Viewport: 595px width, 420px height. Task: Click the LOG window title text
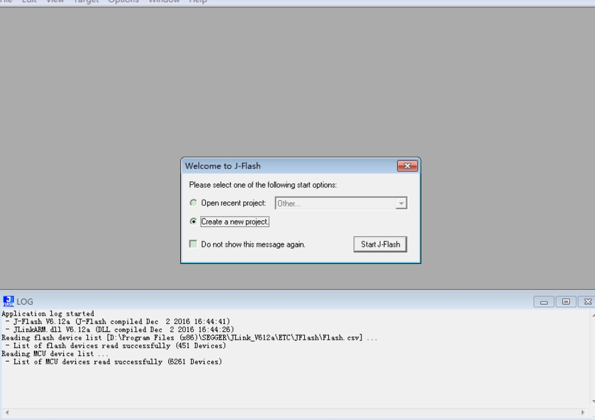[x=25, y=302]
